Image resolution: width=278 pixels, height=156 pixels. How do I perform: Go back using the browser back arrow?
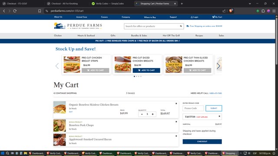click(4, 11)
